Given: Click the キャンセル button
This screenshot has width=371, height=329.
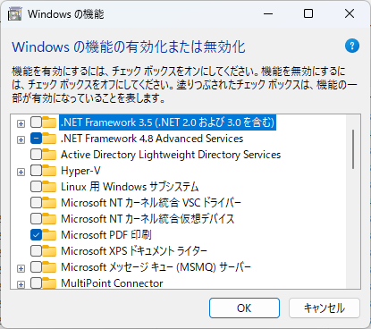Looking at the screenshot, I should point(325,308).
